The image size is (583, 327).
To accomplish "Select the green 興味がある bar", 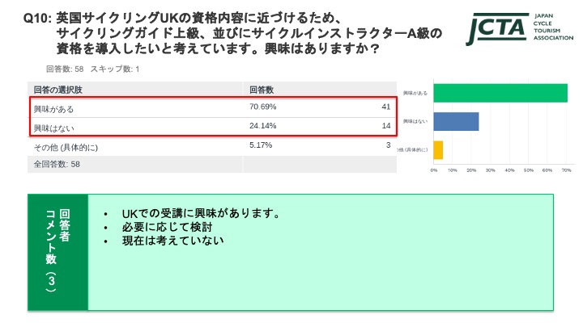I will [500, 93].
